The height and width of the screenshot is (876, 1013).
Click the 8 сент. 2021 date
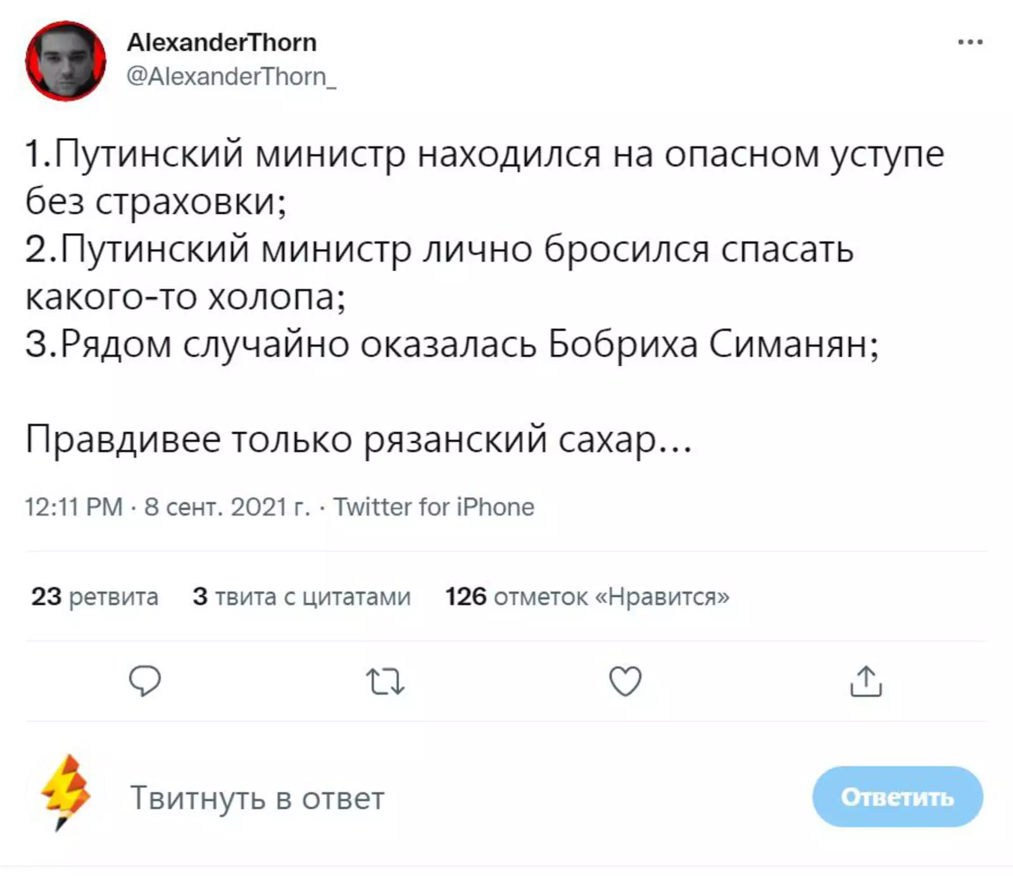click(227, 507)
